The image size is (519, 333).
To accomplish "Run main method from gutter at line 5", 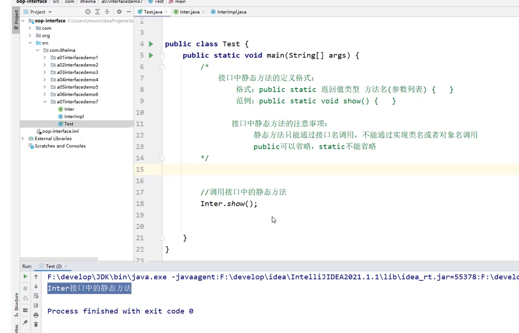I will 151,55.
